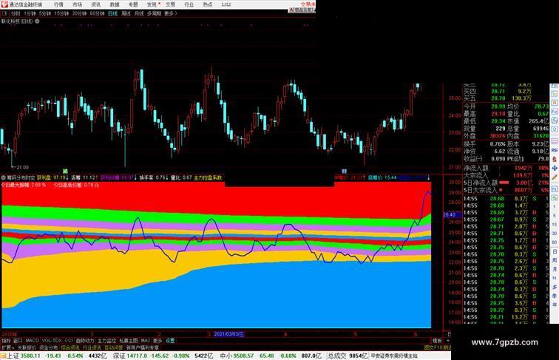The image size is (559, 360).
Task: Click the 筹码分布时空 indicator settings icon
Action: [3, 177]
